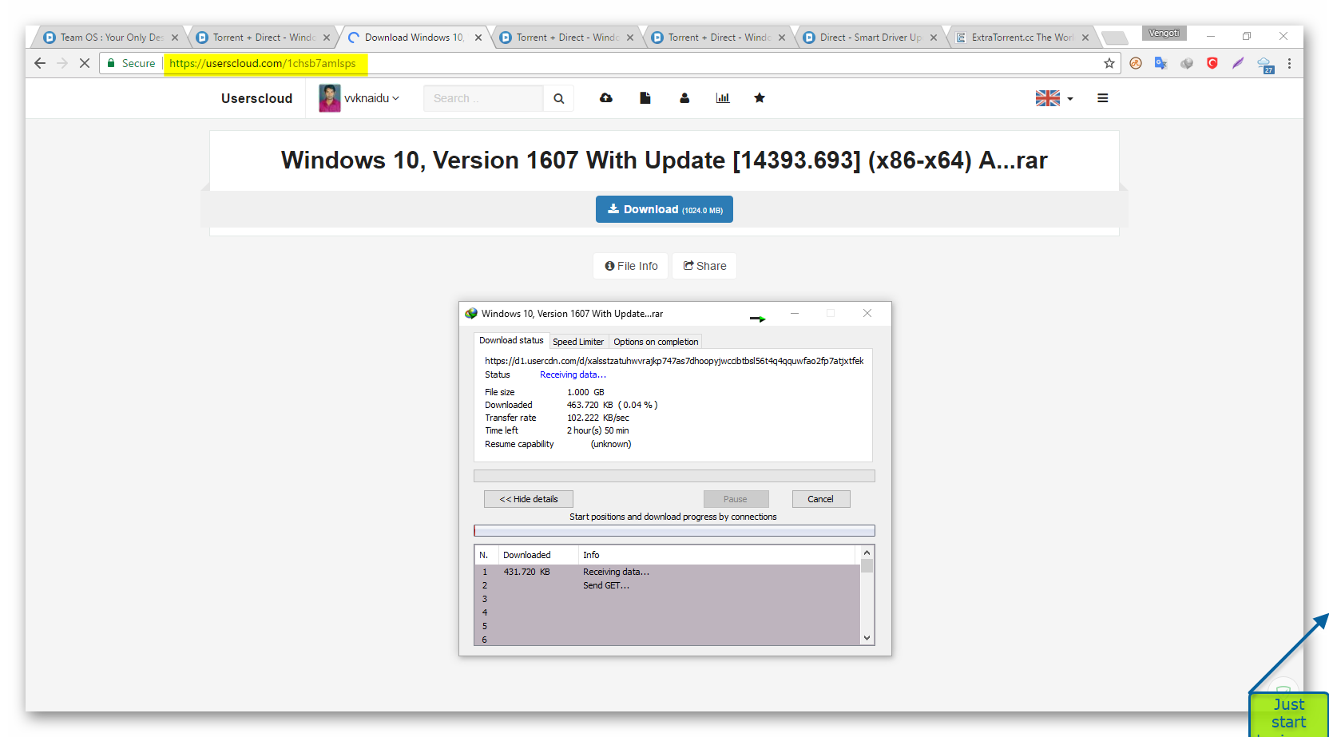Click the Pause button in IDM

[736, 499]
